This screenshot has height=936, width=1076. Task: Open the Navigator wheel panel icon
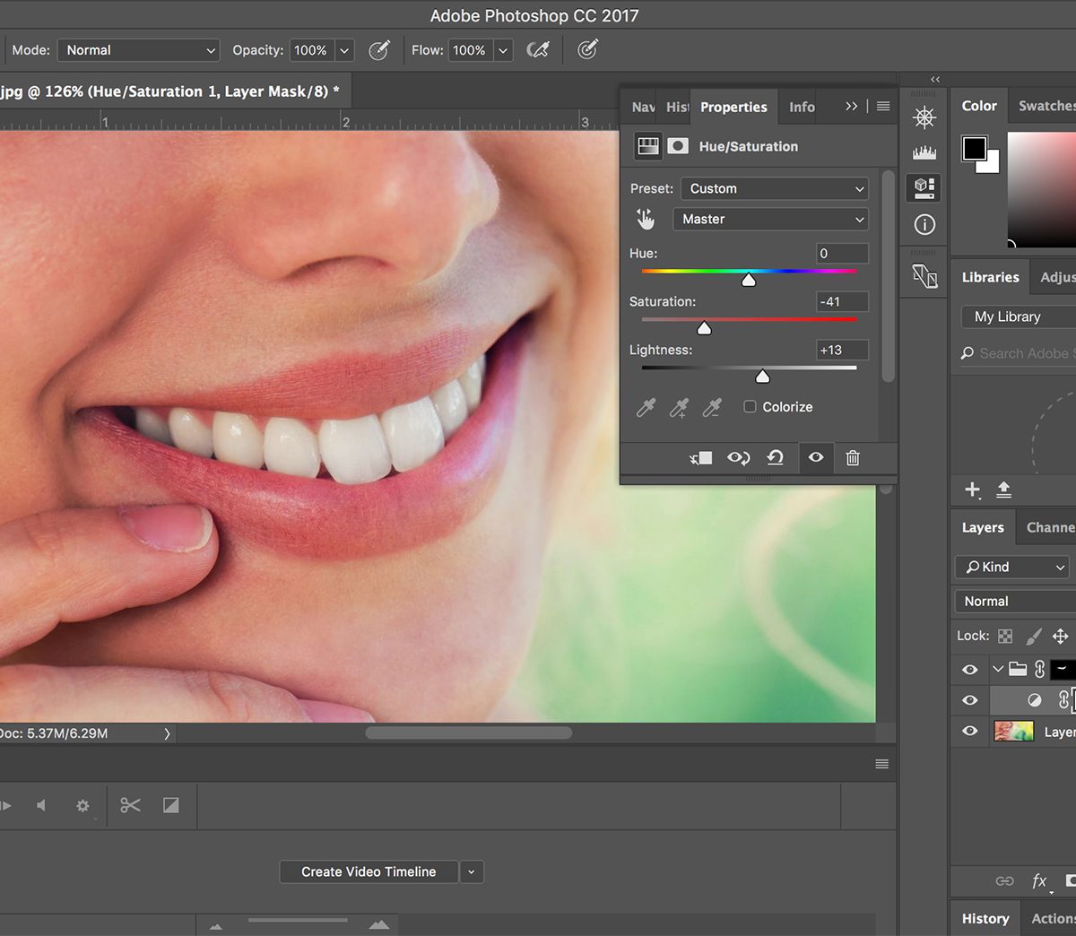[x=924, y=117]
